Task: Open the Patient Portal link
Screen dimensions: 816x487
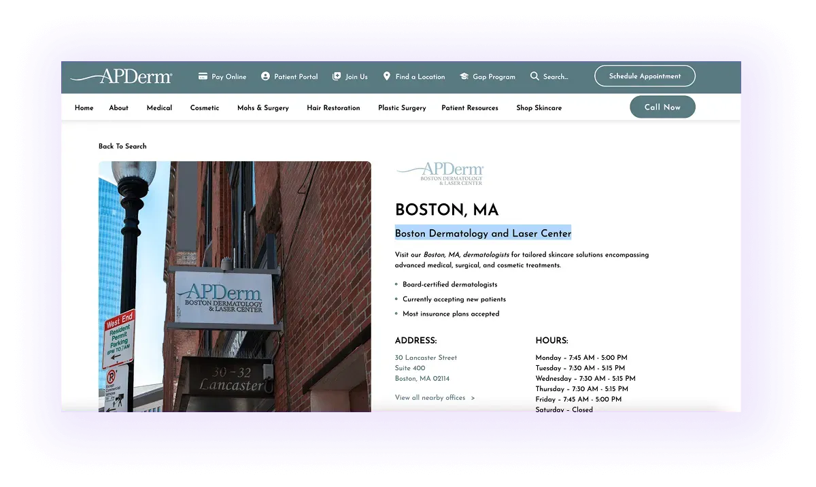Action: click(296, 77)
